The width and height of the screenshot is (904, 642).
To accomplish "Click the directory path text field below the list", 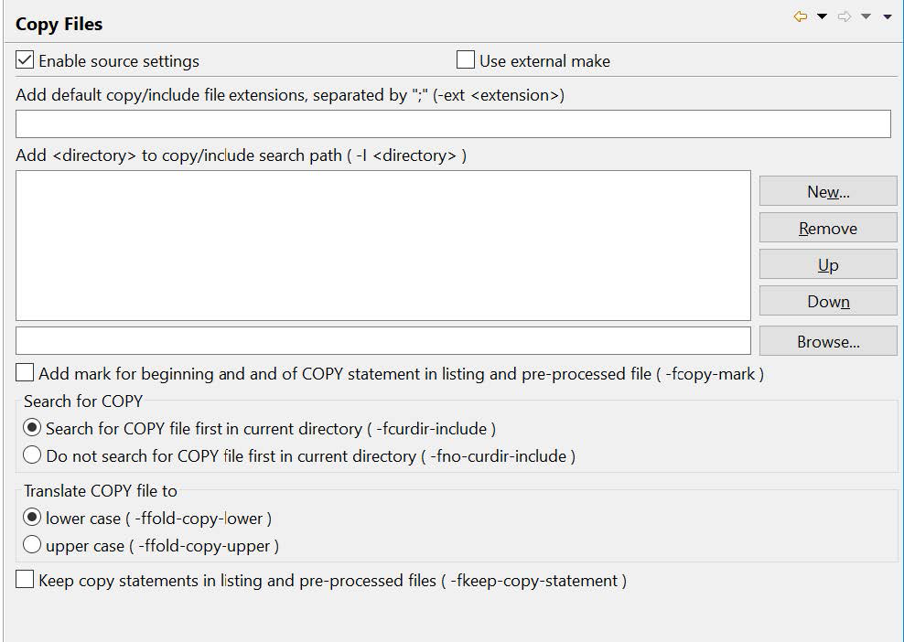I will (x=382, y=340).
